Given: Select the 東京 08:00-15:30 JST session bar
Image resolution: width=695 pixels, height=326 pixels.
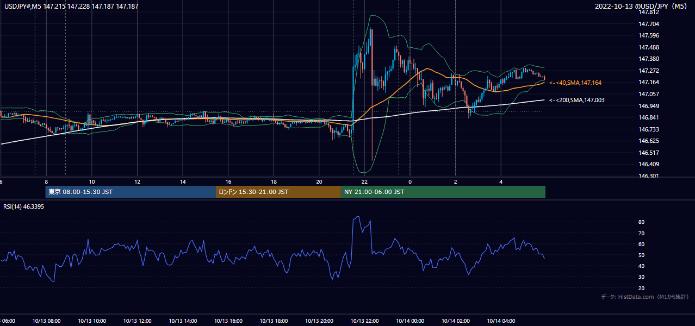Looking at the screenshot, I should coord(131,192).
